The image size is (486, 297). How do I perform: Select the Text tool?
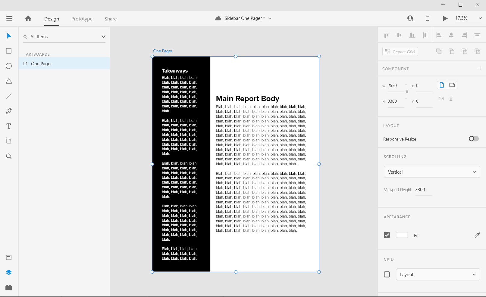[8, 126]
